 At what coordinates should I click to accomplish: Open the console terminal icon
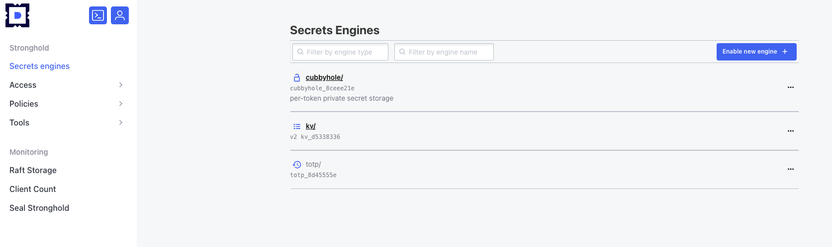(x=98, y=15)
